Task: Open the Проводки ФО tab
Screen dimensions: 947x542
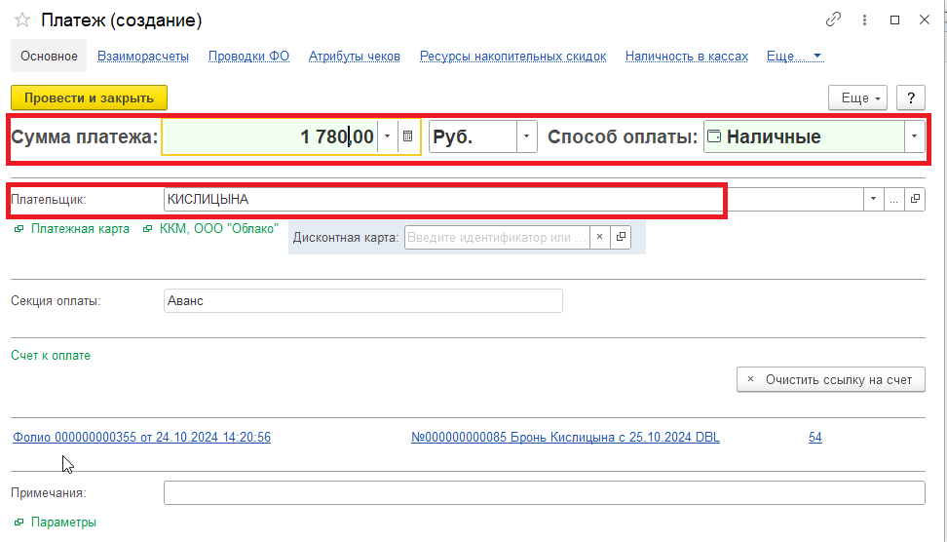Action: point(248,57)
